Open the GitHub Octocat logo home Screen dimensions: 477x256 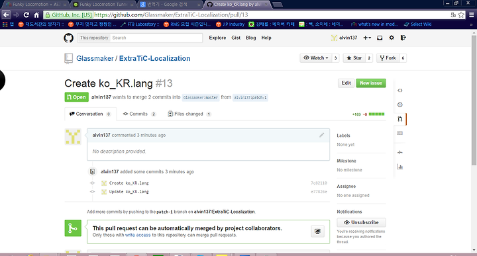tap(68, 38)
